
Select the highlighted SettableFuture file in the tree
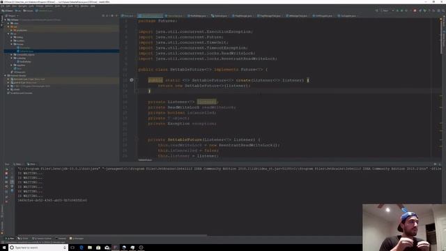pyautogui.click(x=61, y=51)
